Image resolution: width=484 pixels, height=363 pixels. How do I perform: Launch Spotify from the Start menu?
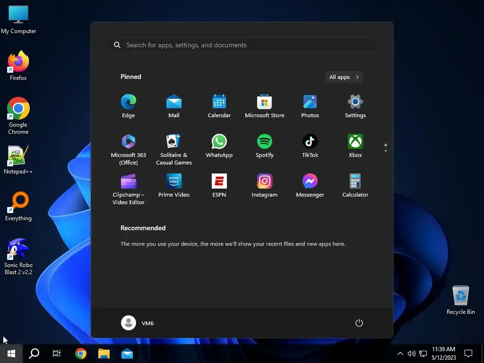[265, 146]
